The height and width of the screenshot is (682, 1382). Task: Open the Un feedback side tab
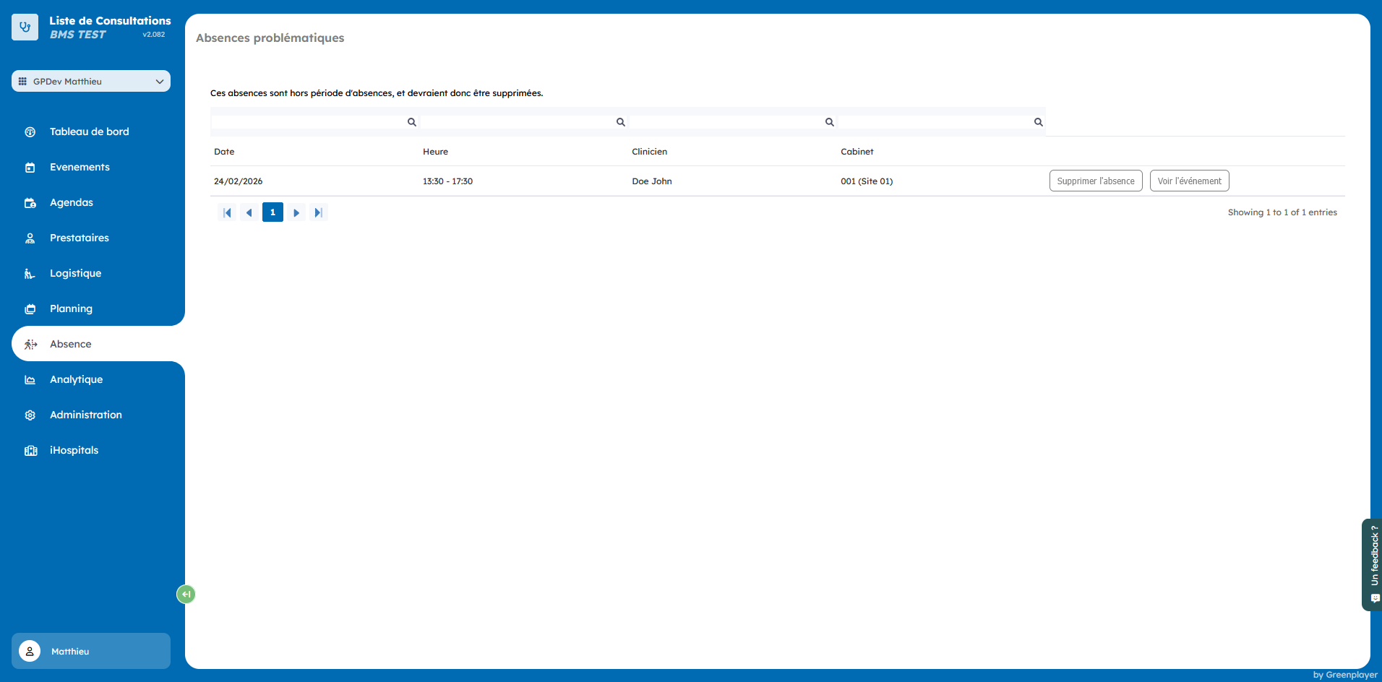tap(1373, 564)
